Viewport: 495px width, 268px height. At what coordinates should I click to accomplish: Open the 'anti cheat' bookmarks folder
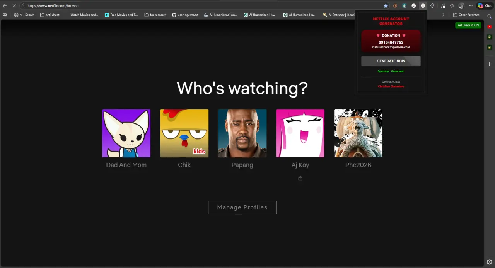point(50,15)
